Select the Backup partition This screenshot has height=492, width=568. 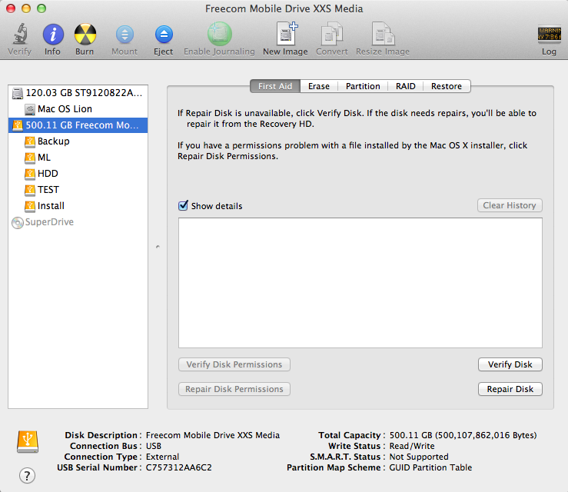pyautogui.click(x=78, y=141)
